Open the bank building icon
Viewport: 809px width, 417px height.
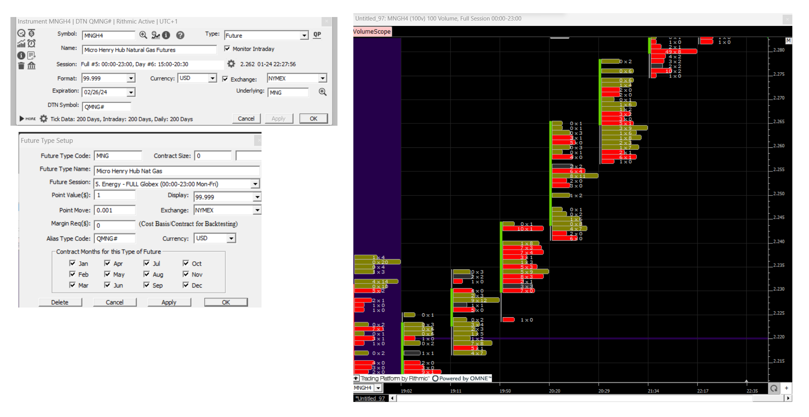coord(32,66)
